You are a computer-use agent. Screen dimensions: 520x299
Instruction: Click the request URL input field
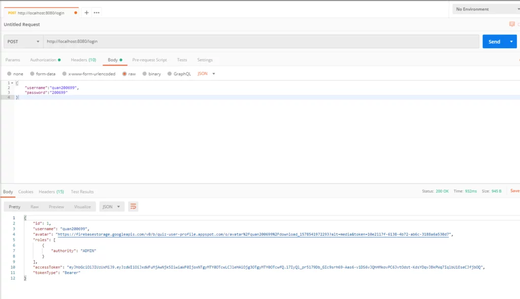click(x=260, y=42)
